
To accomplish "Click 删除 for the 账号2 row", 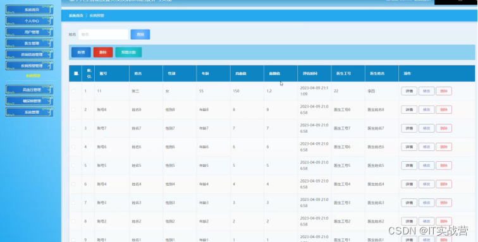I will (444, 221).
